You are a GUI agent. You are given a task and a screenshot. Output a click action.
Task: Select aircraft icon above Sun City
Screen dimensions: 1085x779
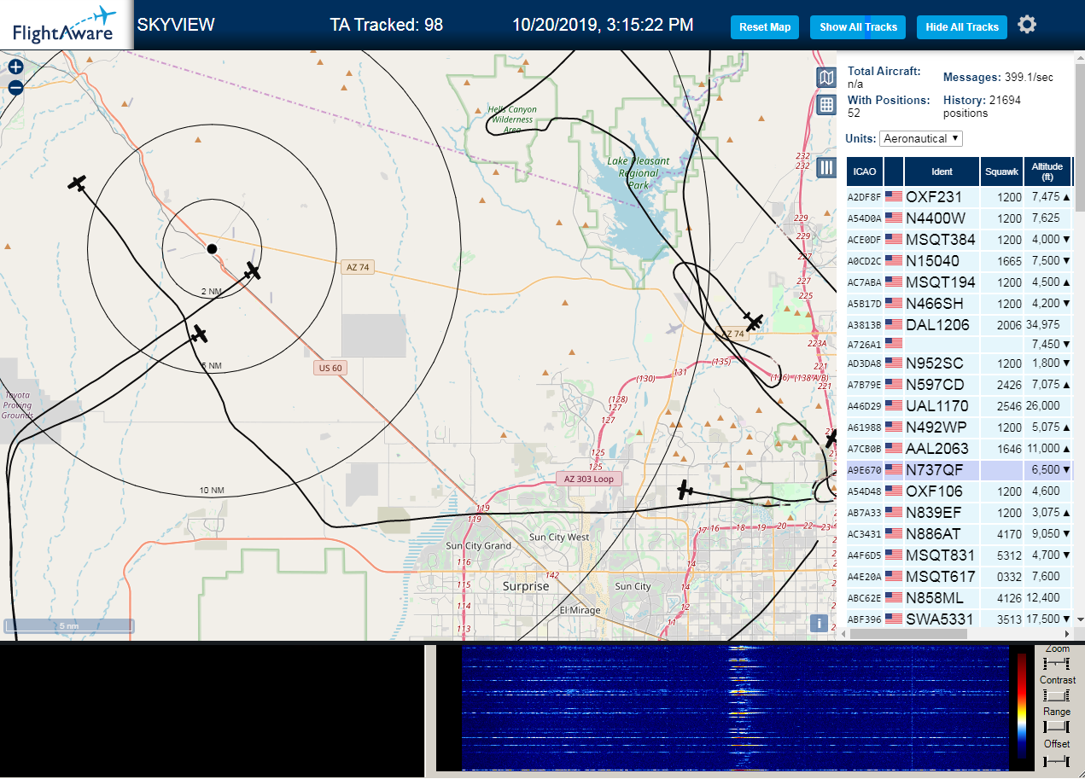pos(684,490)
